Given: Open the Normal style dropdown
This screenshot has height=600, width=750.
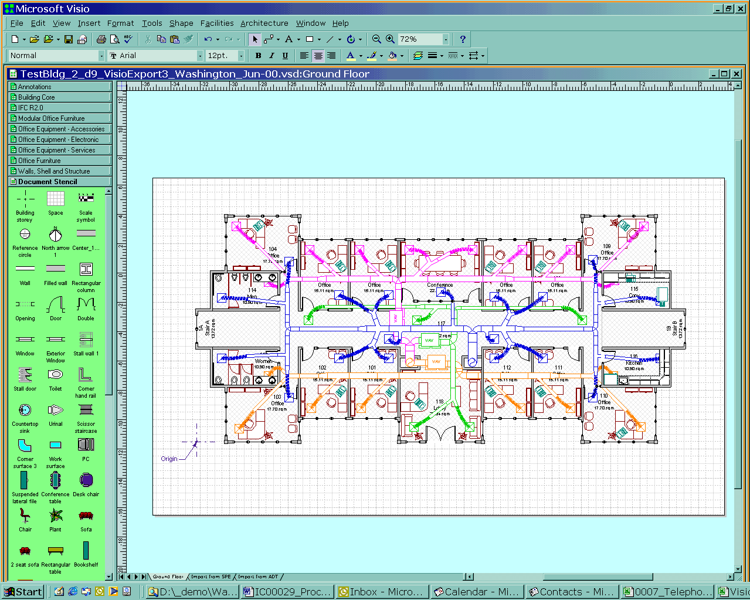Looking at the screenshot, I should pos(101,56).
